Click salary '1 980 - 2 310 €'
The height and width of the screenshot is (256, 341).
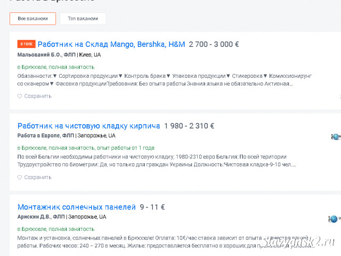(x=189, y=126)
